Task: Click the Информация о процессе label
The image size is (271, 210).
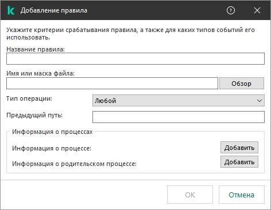Action: (52, 148)
